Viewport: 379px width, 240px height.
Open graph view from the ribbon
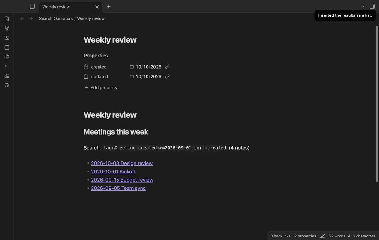[x=7, y=28]
